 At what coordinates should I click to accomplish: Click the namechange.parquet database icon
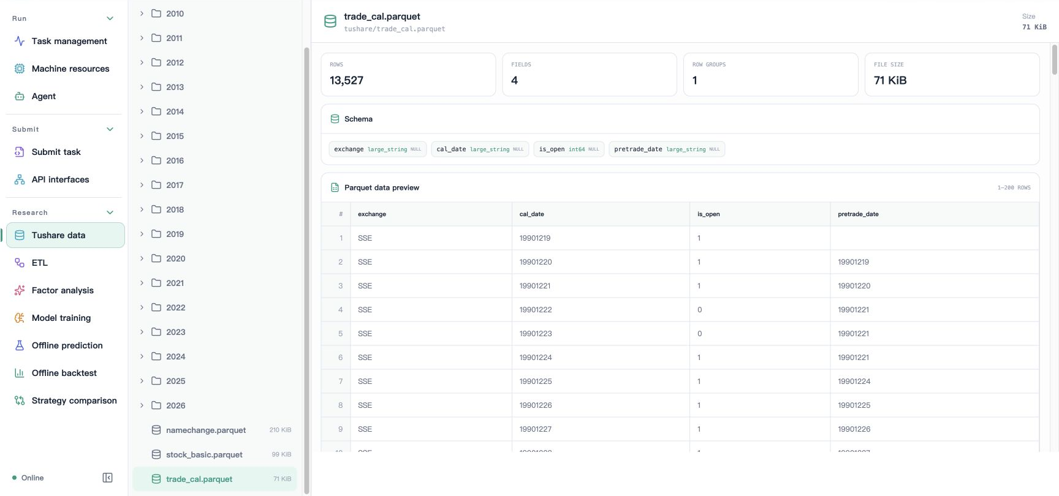(156, 430)
